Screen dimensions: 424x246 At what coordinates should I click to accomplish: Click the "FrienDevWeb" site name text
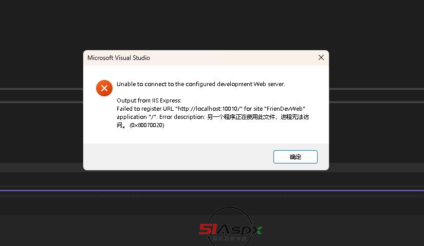coord(285,109)
